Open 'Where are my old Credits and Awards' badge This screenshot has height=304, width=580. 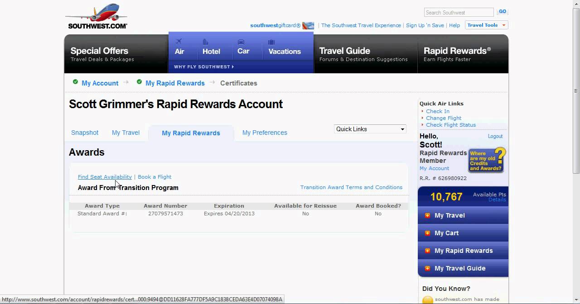click(487, 160)
